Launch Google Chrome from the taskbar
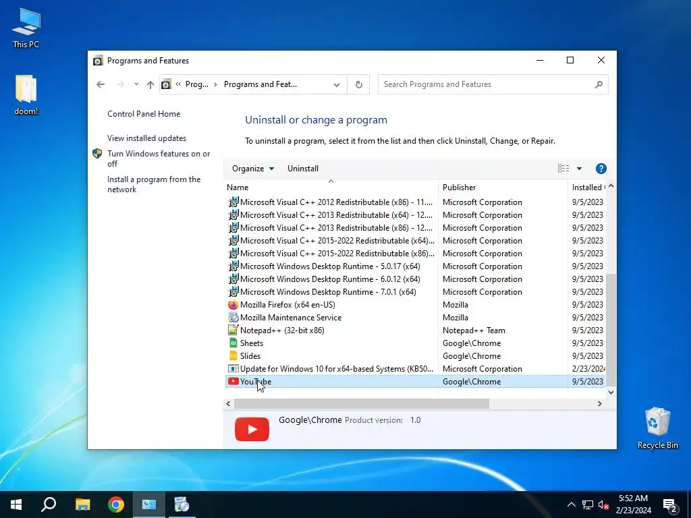 (116, 505)
